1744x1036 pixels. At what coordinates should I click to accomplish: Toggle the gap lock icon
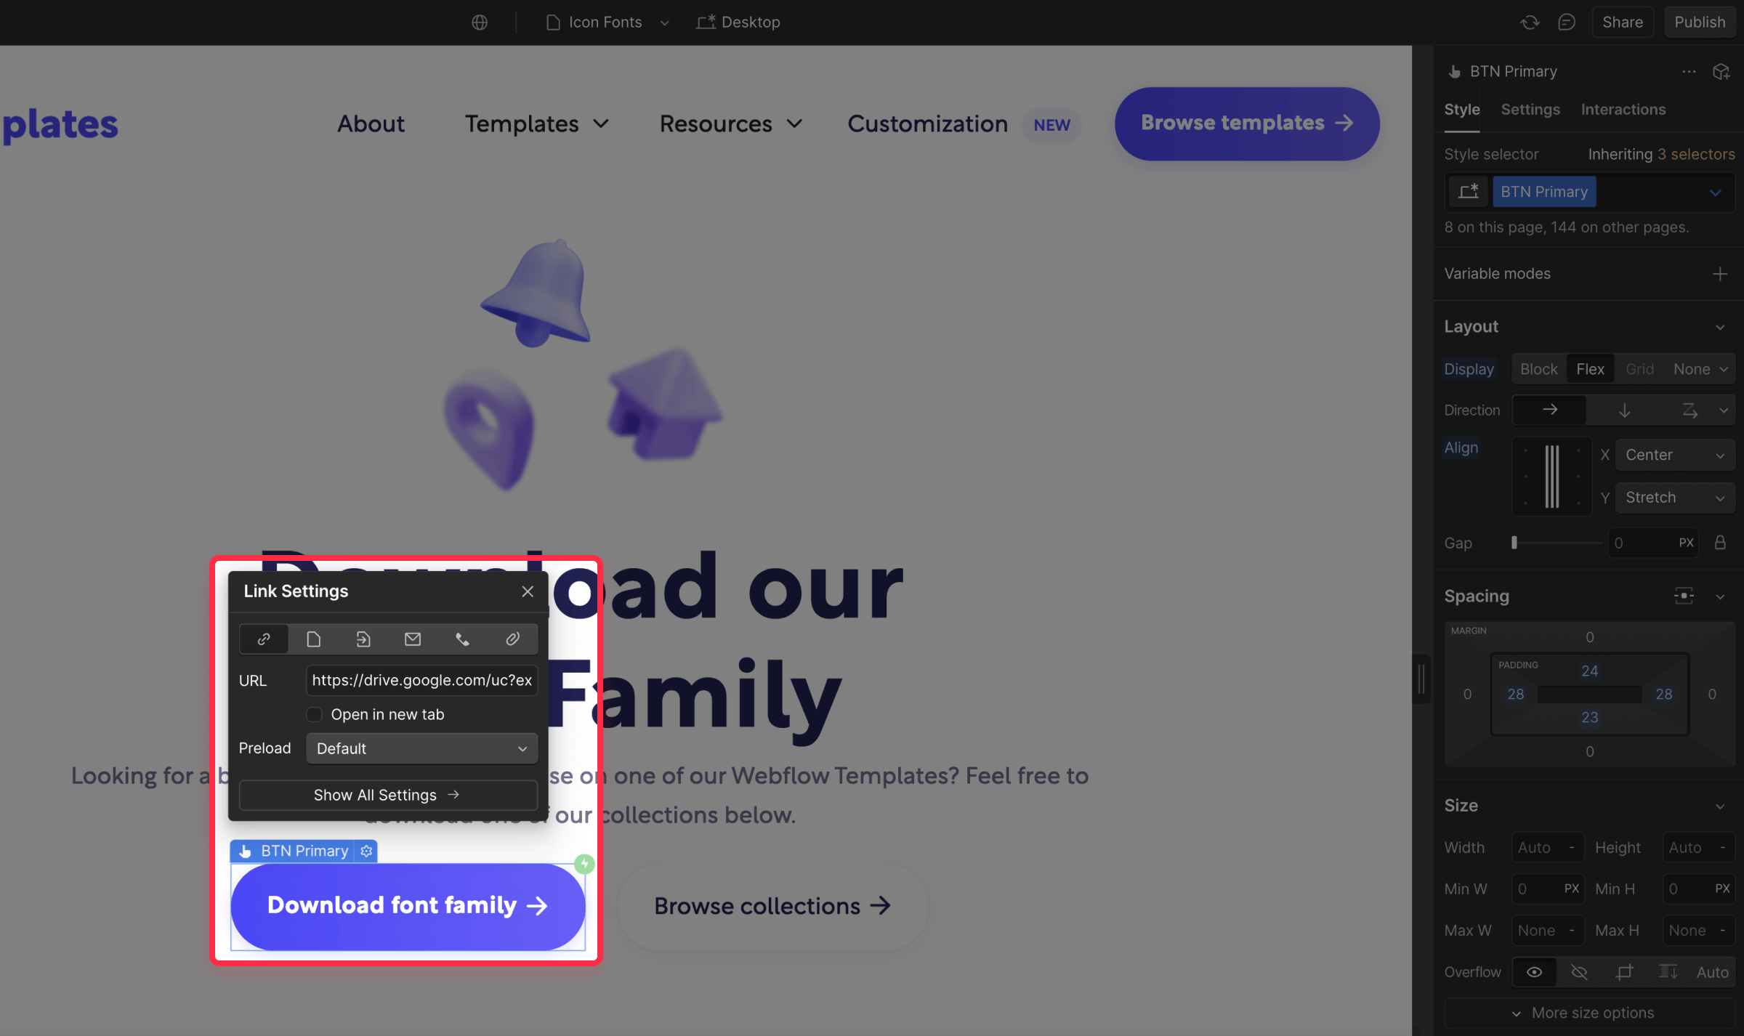(1719, 543)
